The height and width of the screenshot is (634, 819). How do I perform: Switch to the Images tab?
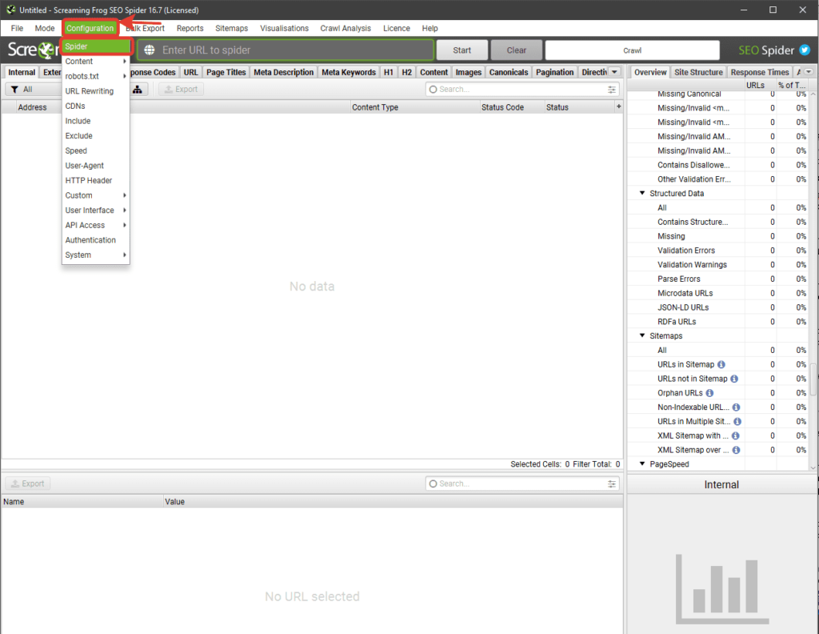469,72
